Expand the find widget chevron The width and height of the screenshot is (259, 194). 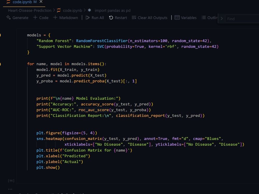click(x=222, y=19)
